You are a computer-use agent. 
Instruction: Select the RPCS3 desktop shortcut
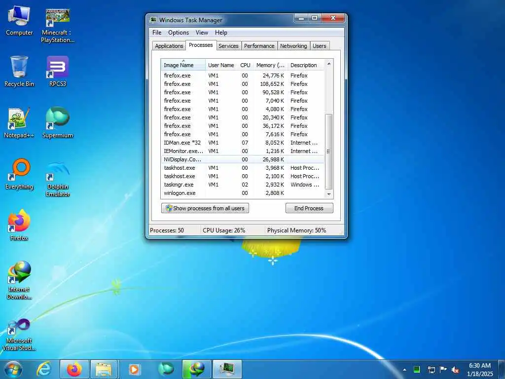pos(58,72)
